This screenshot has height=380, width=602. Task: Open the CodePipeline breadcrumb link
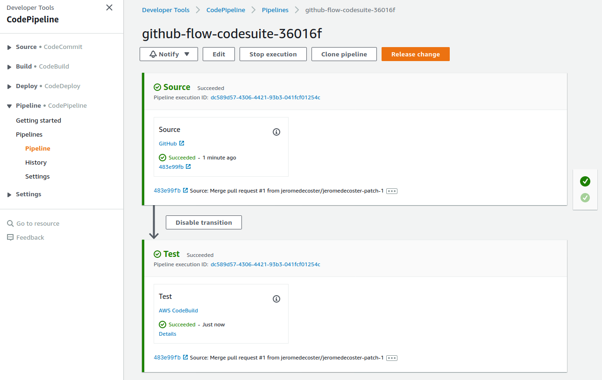point(226,10)
